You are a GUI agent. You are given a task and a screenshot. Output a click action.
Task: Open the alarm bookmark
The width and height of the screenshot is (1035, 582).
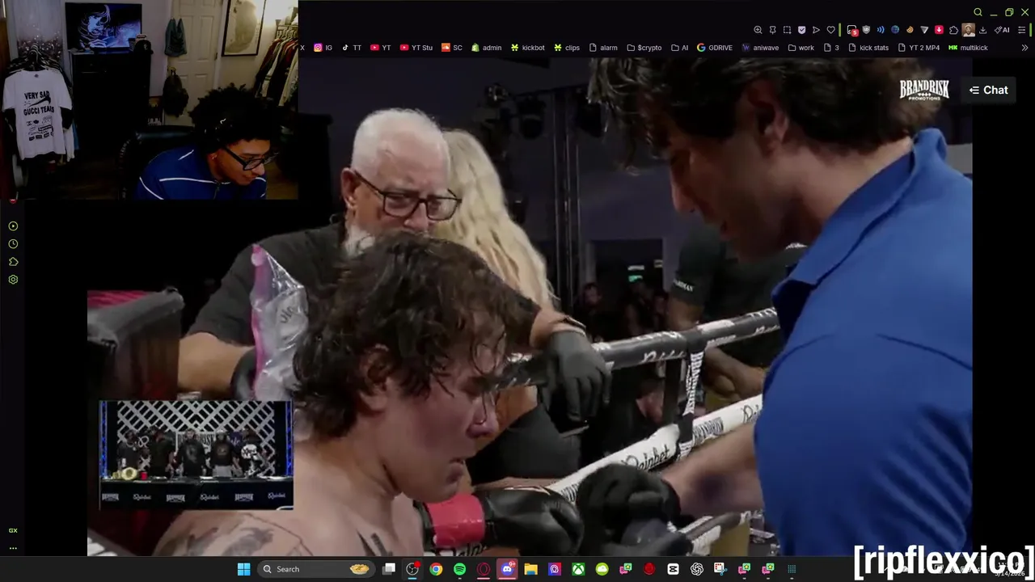pos(602,48)
